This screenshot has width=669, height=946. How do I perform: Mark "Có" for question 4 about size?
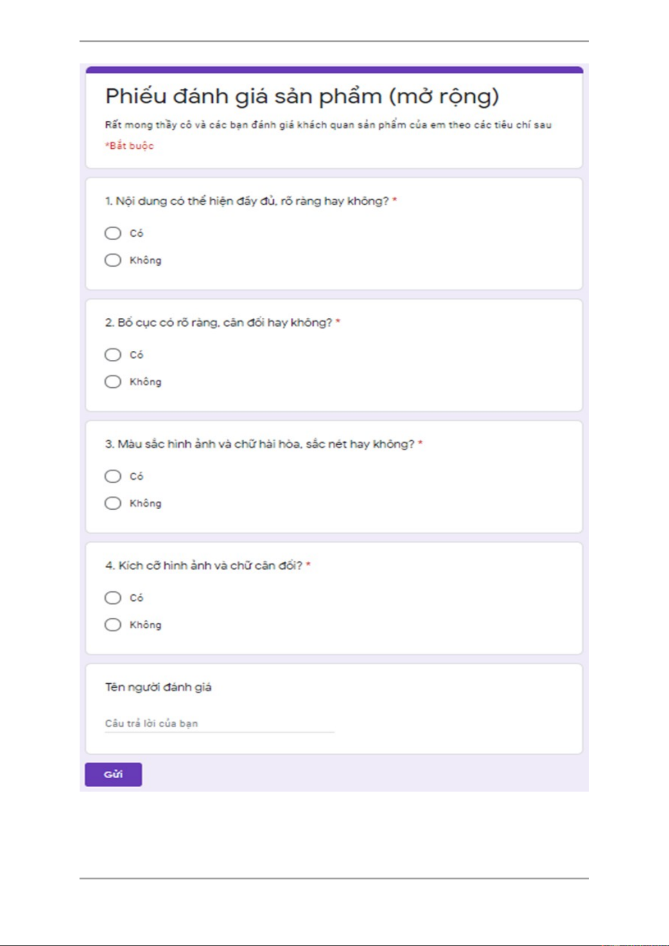point(113,598)
